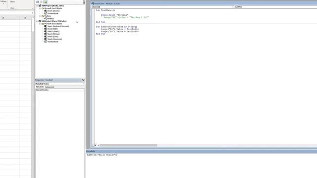317x178 pixels.
Task: Click the Module1 module icon in tree
Action: (x=46, y=19)
